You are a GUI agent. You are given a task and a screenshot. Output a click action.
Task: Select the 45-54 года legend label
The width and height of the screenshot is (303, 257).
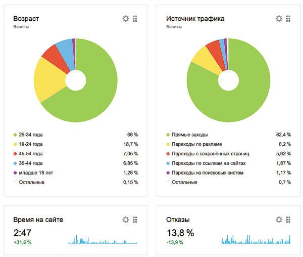(x=31, y=154)
